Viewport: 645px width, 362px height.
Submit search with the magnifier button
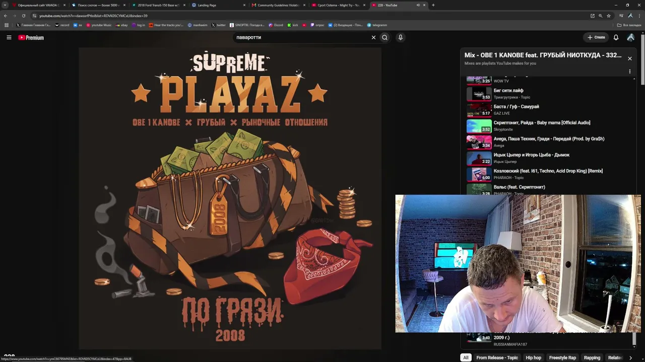(x=384, y=37)
